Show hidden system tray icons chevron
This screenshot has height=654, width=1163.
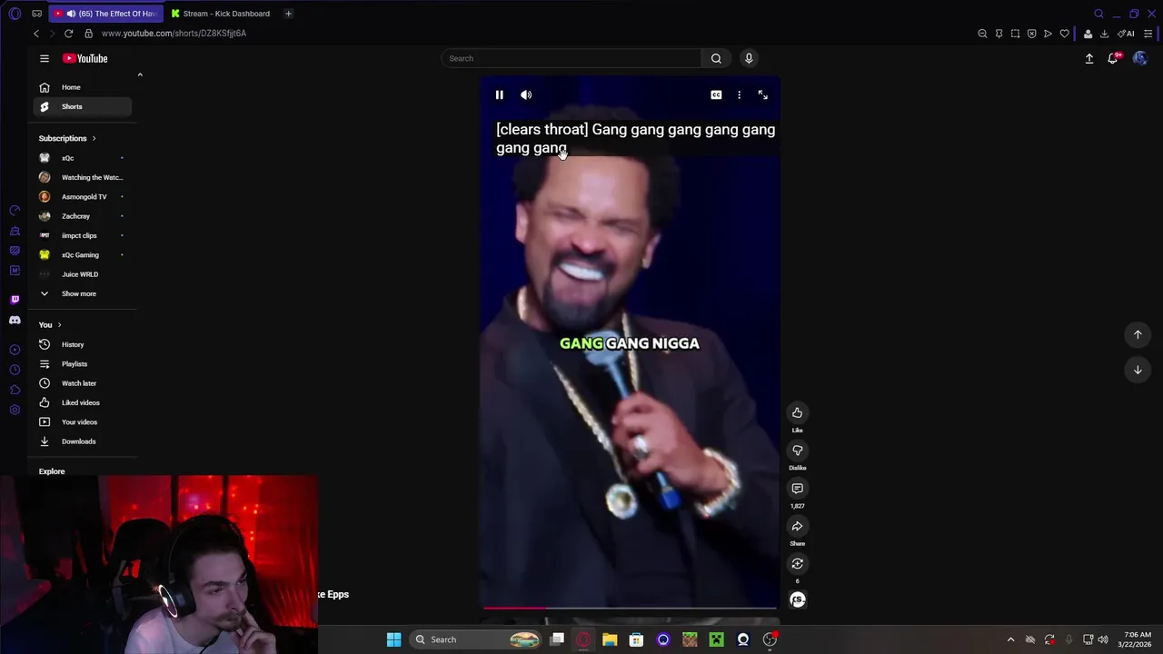click(1010, 639)
